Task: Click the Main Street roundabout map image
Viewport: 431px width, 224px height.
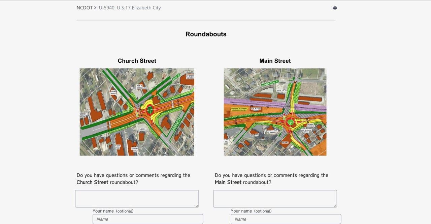Action: point(275,112)
